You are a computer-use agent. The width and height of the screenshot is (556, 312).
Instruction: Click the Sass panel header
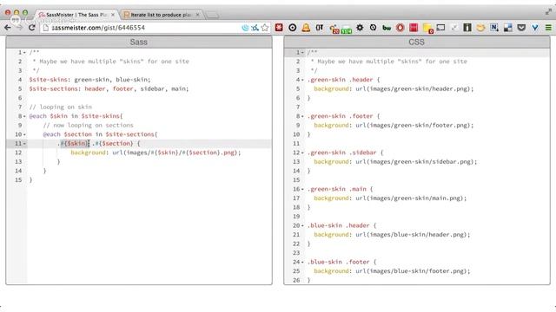[139, 42]
